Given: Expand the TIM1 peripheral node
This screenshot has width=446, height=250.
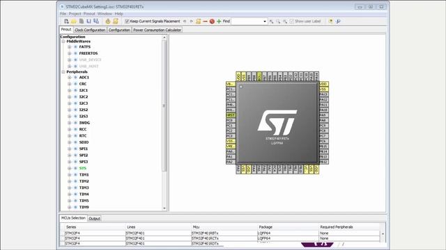Looking at the screenshot, I should pos(70,175).
